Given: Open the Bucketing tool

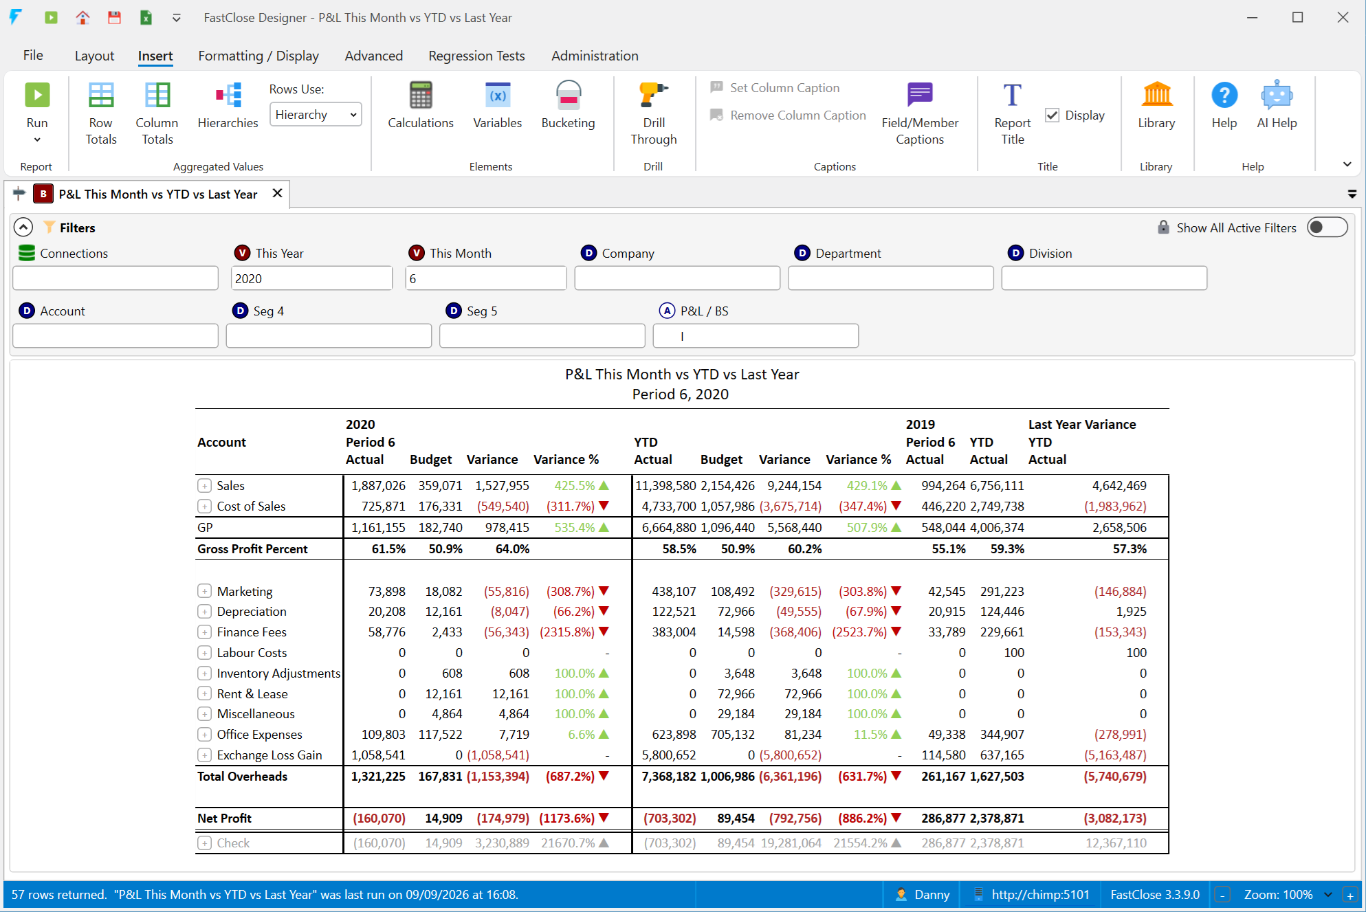Looking at the screenshot, I should click(568, 105).
